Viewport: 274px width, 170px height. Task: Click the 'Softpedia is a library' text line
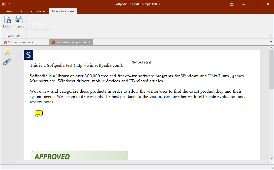[137, 76]
